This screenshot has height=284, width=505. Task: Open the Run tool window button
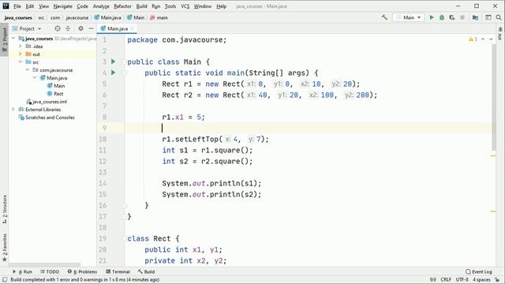tap(23, 271)
